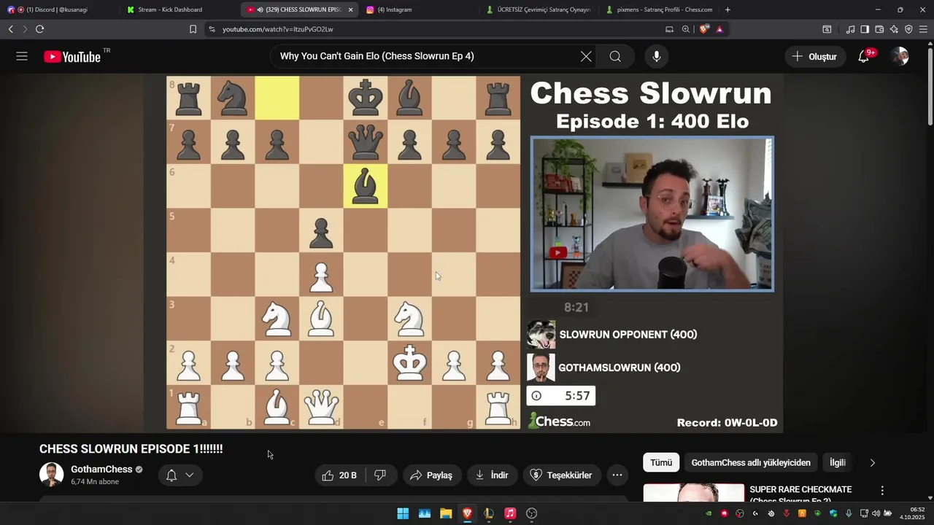
Task: Switch to pixmens Chess.com profile tab
Action: [660, 9]
